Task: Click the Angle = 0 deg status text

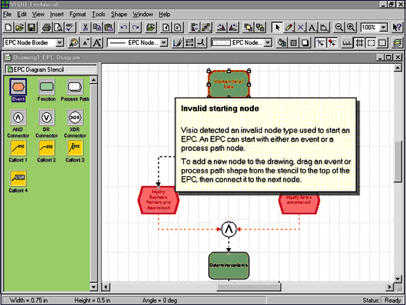Action: click(160, 300)
